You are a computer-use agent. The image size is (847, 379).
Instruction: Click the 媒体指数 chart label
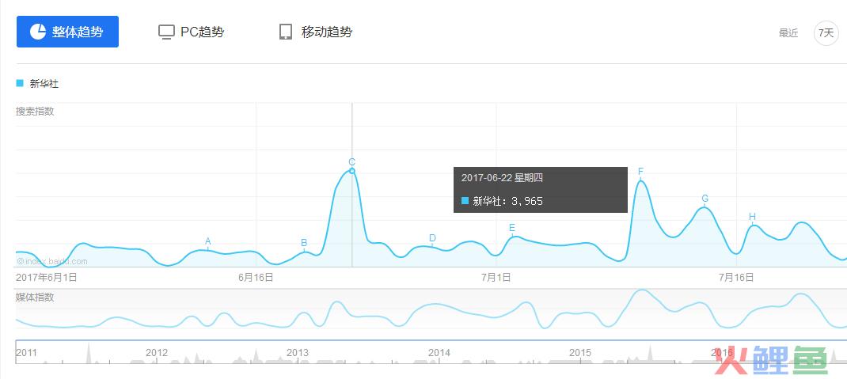pos(35,298)
